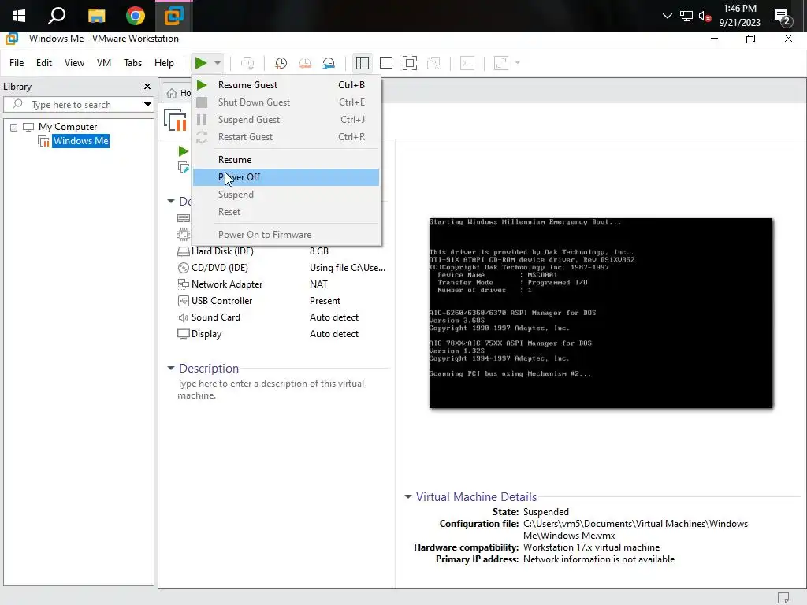
Task: Open the Edit menu
Action: pyautogui.click(x=44, y=63)
